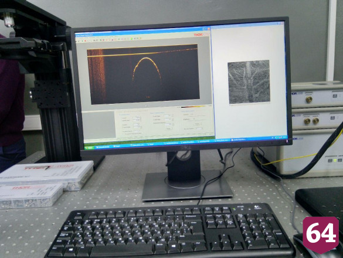This screenshot has width=343, height=258.
Task: Toggle the checkbox under the scan size fields
Action: coord(123,134)
